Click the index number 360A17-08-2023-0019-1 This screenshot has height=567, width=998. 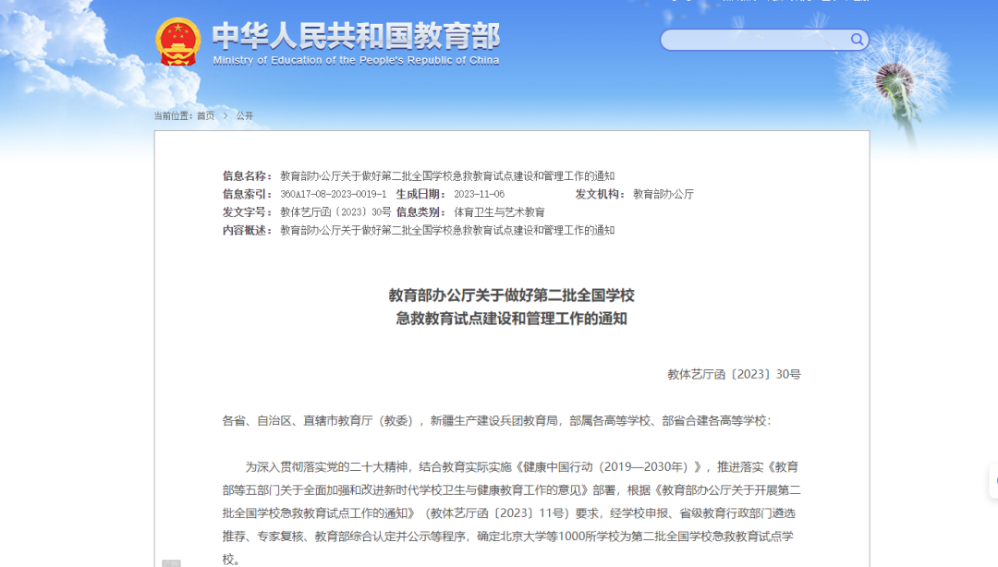point(334,194)
